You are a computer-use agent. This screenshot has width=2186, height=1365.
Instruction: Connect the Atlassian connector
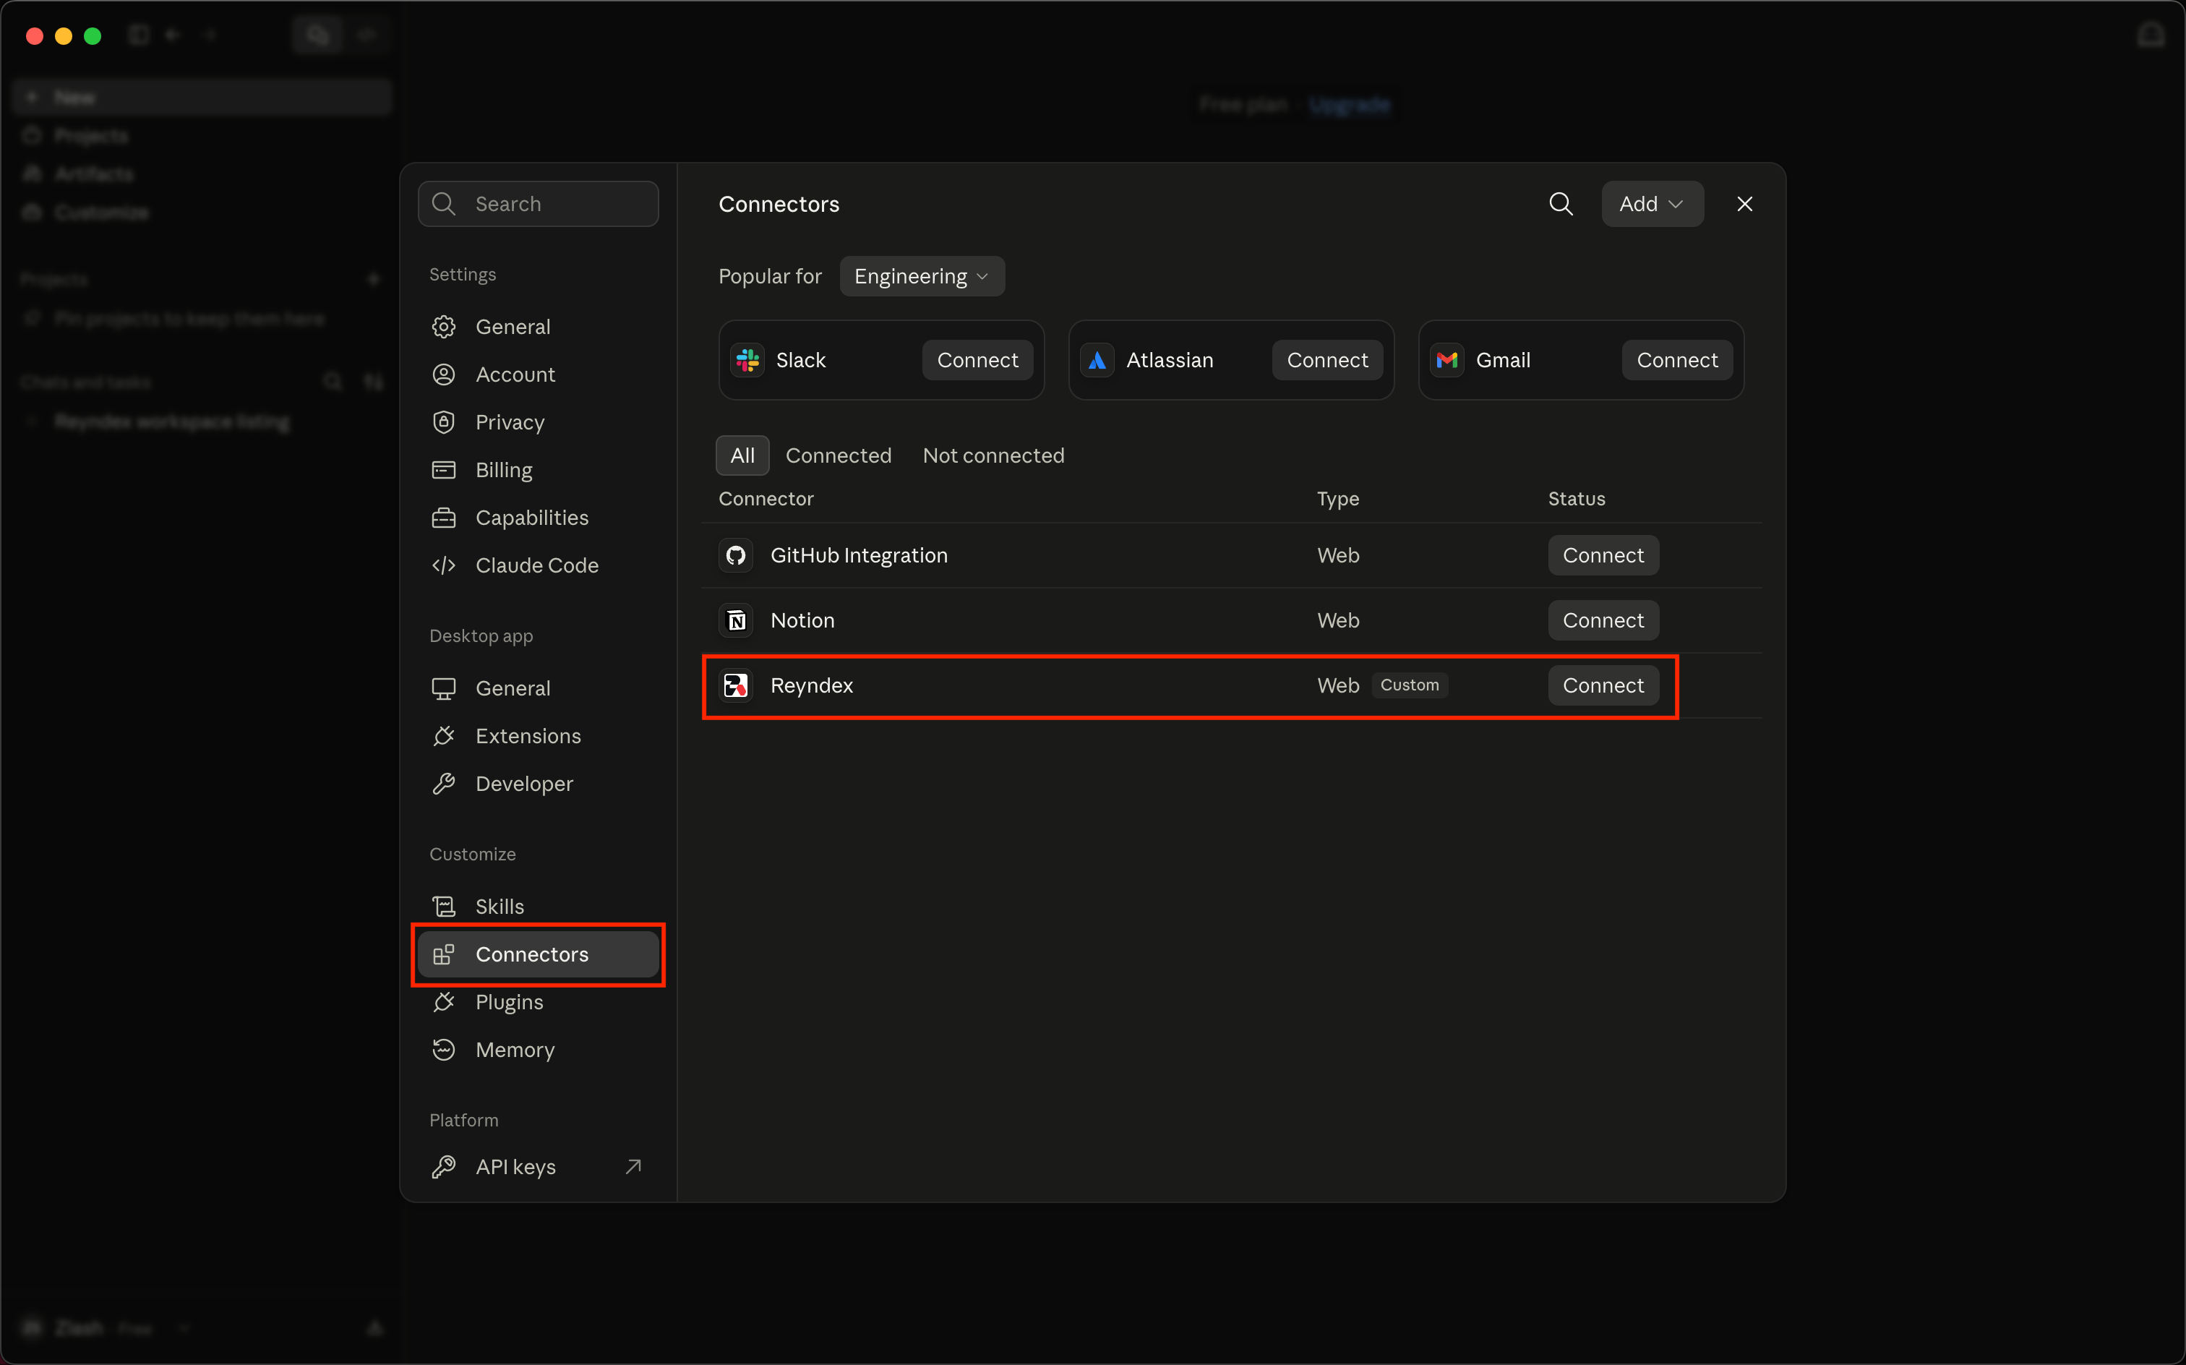click(x=1326, y=360)
